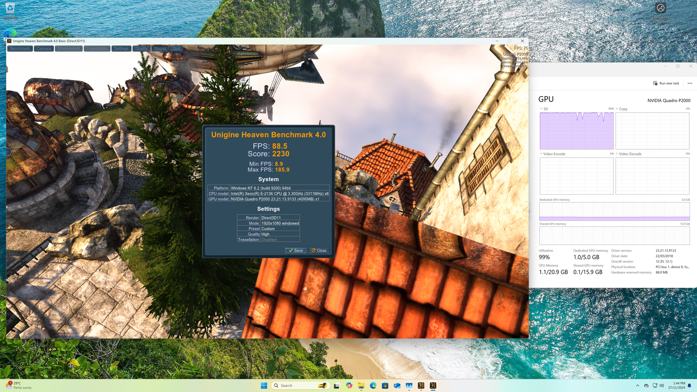This screenshot has width=697, height=392.
Task: Show hidden system tray icons
Action: click(638, 385)
